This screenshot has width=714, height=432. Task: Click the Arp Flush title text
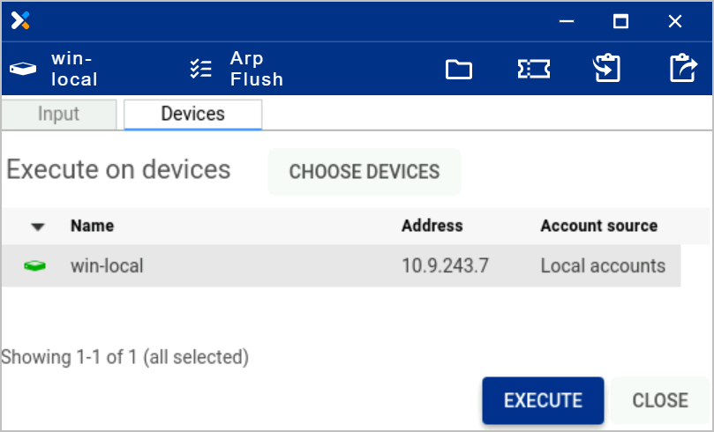[257, 69]
